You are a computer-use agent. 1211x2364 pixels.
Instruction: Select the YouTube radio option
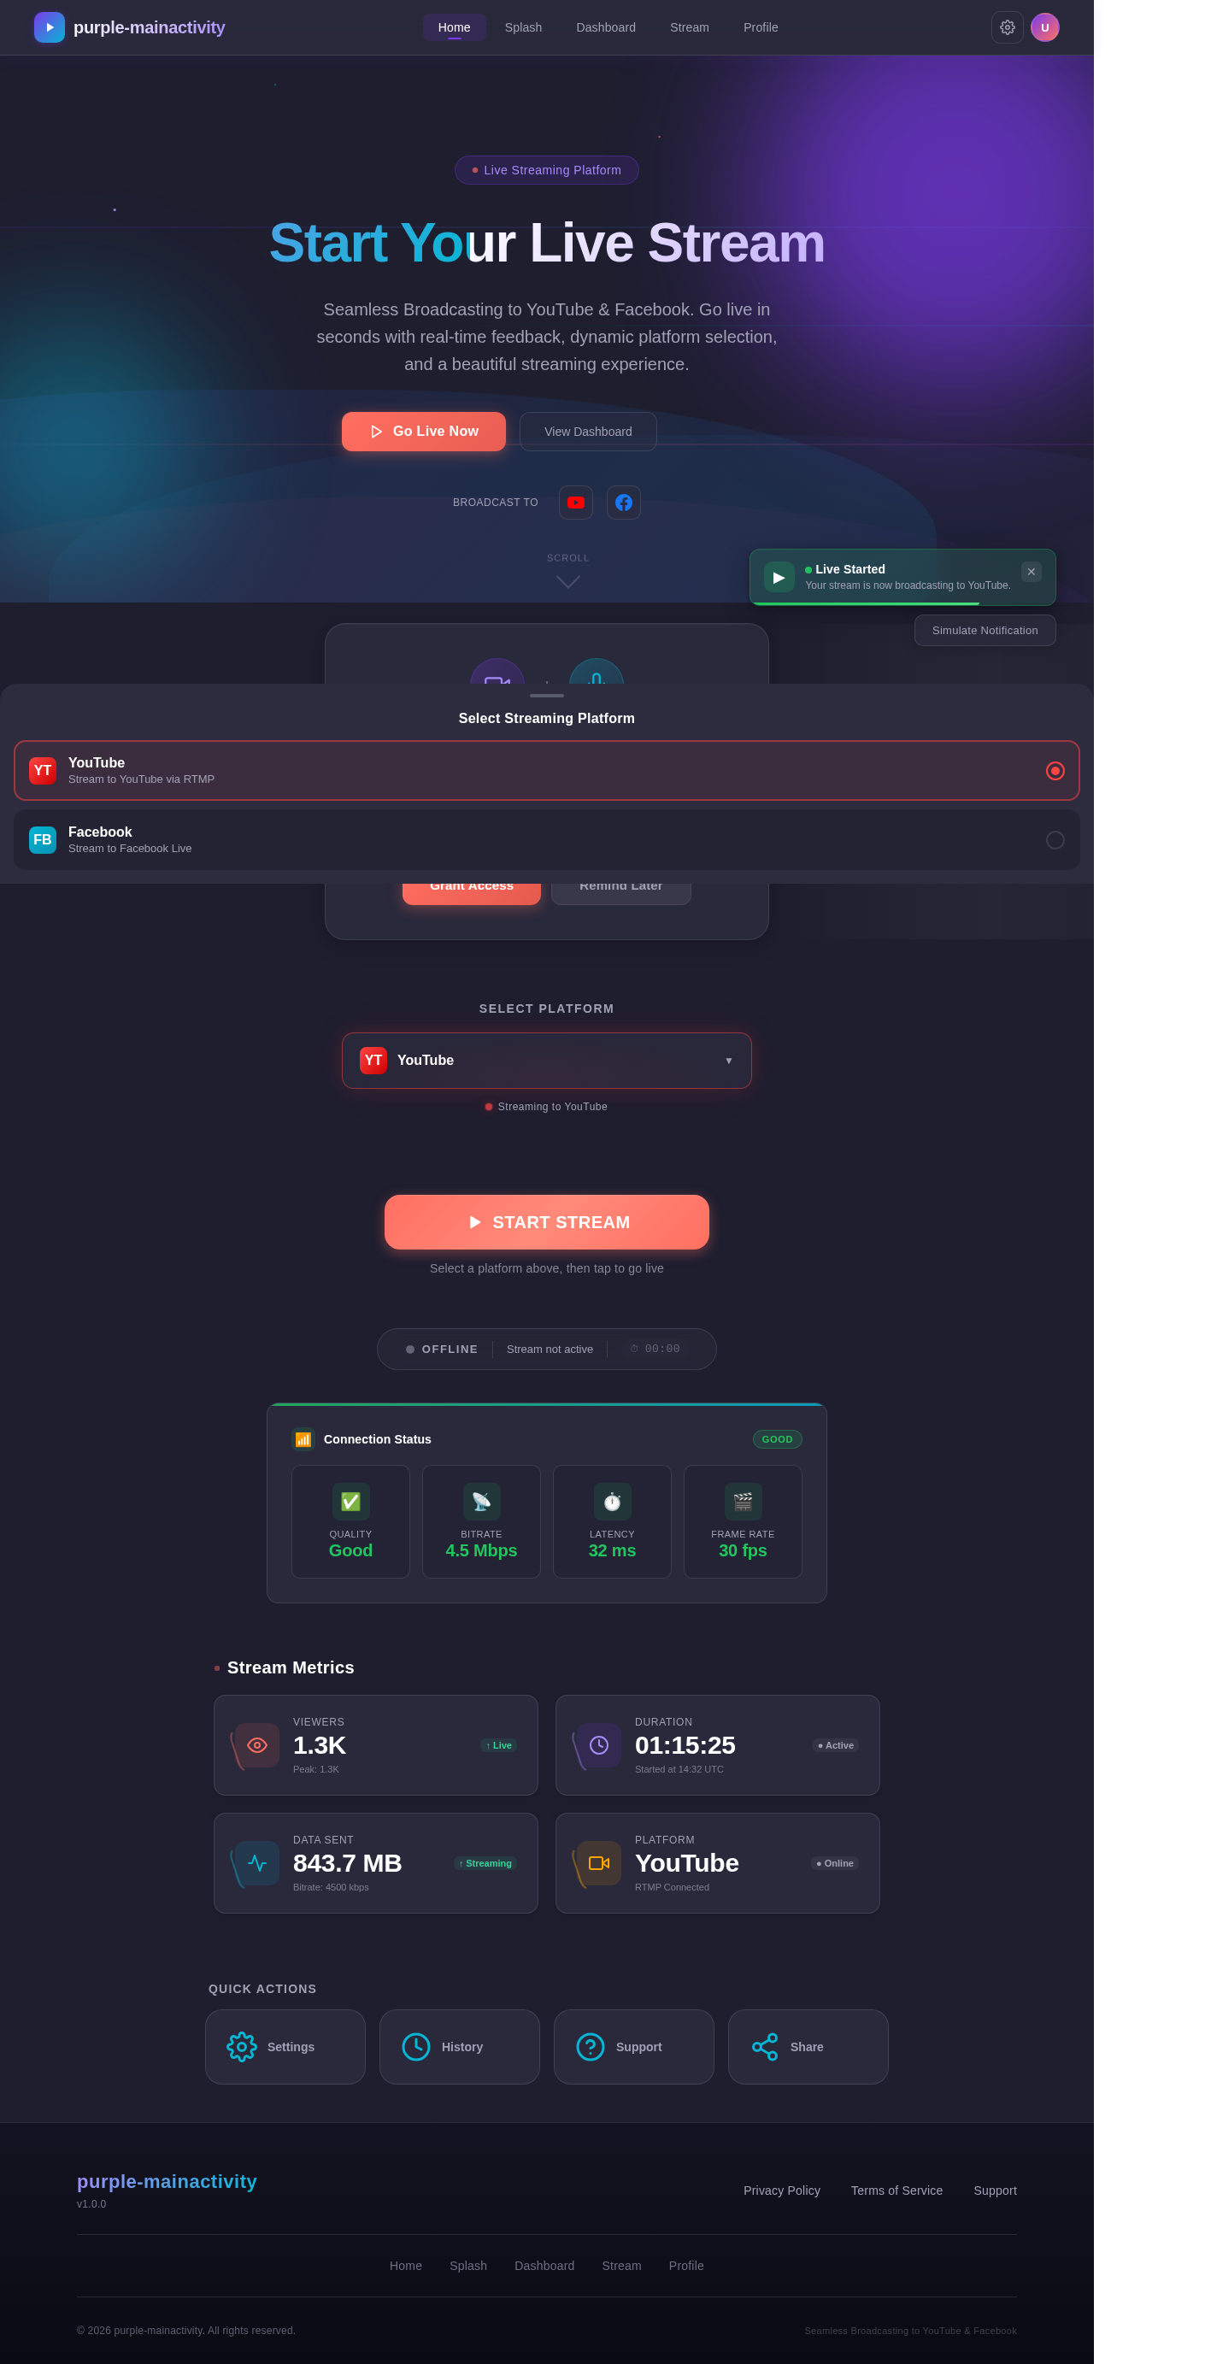coord(1055,771)
